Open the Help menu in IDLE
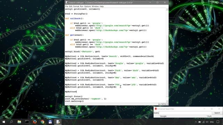The height and width of the screenshot is (125, 223). pyautogui.click(x=101, y=6)
